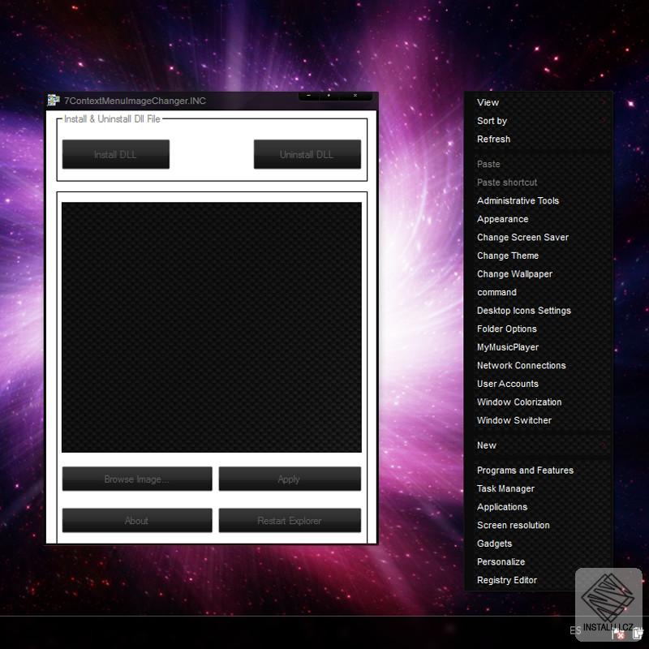The width and height of the screenshot is (649, 649).
Task: Select User Accounts menu entry
Action: click(x=539, y=384)
